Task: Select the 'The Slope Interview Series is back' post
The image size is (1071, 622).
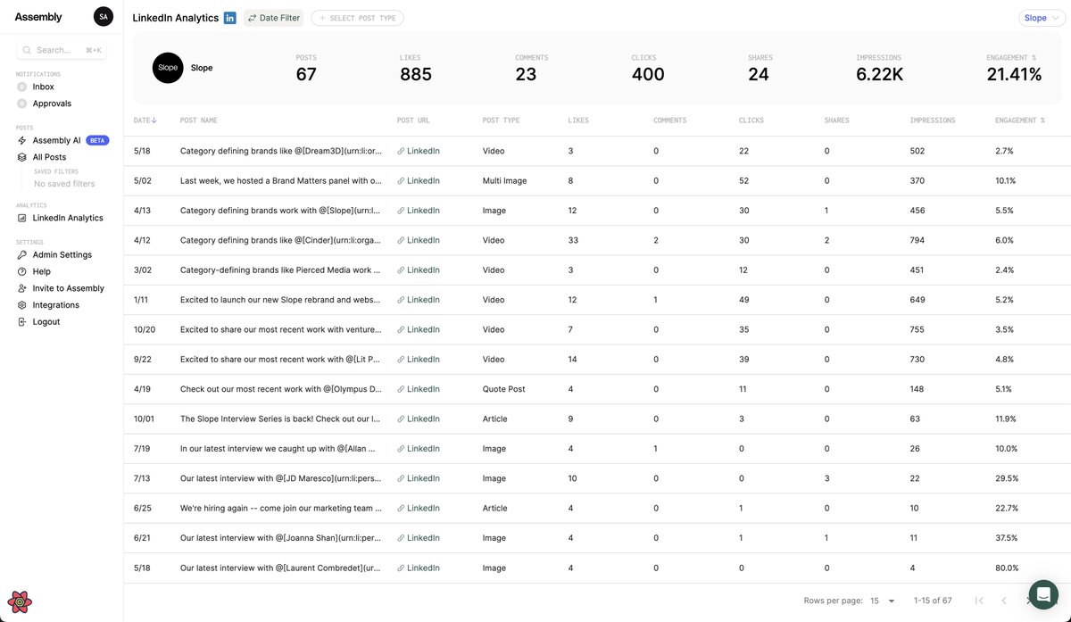Action: [281, 419]
